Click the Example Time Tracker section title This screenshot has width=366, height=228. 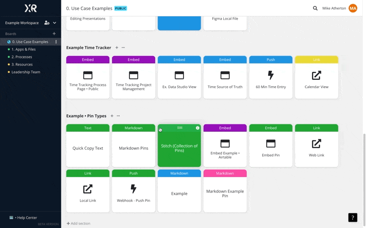point(89,48)
